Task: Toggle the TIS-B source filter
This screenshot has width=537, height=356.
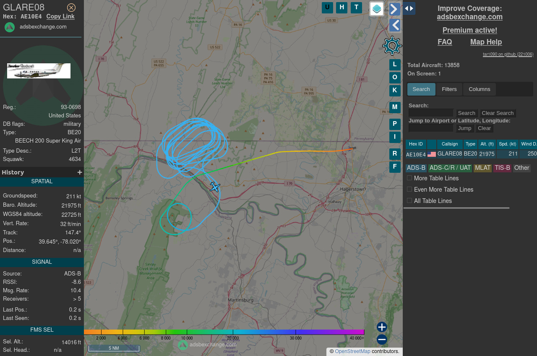Action: click(502, 168)
